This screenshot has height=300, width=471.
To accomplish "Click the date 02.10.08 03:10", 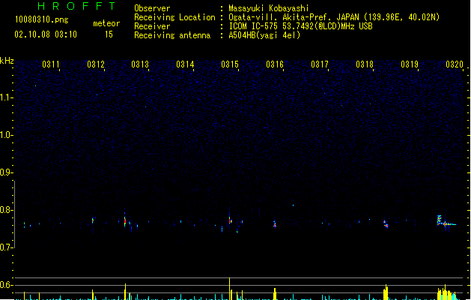I will pyautogui.click(x=46, y=34).
